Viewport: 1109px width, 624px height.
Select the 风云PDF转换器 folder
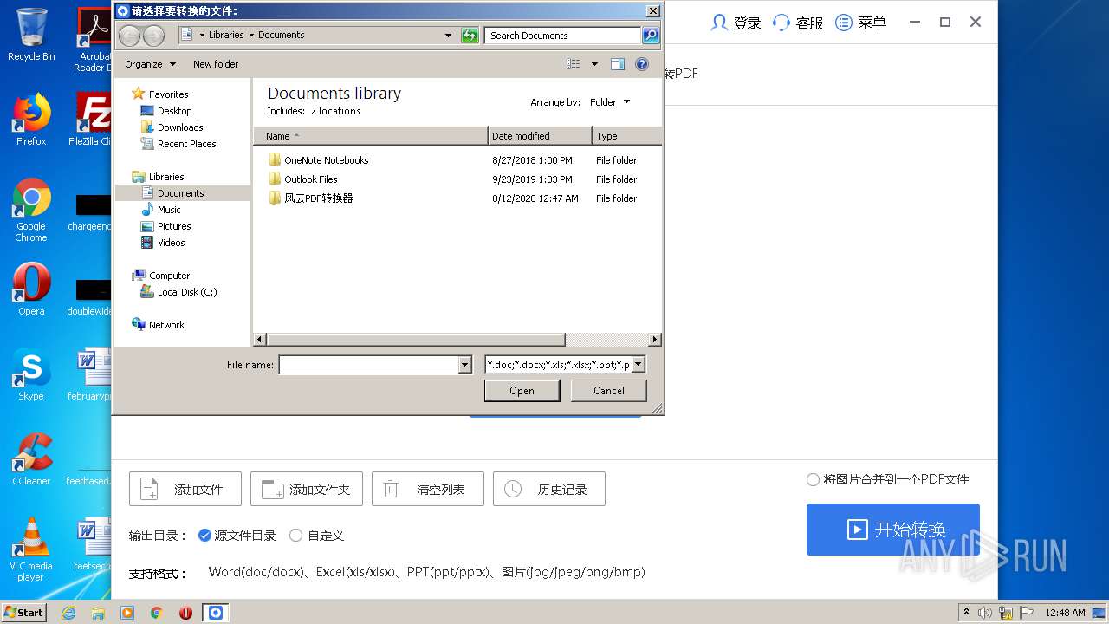pos(318,198)
